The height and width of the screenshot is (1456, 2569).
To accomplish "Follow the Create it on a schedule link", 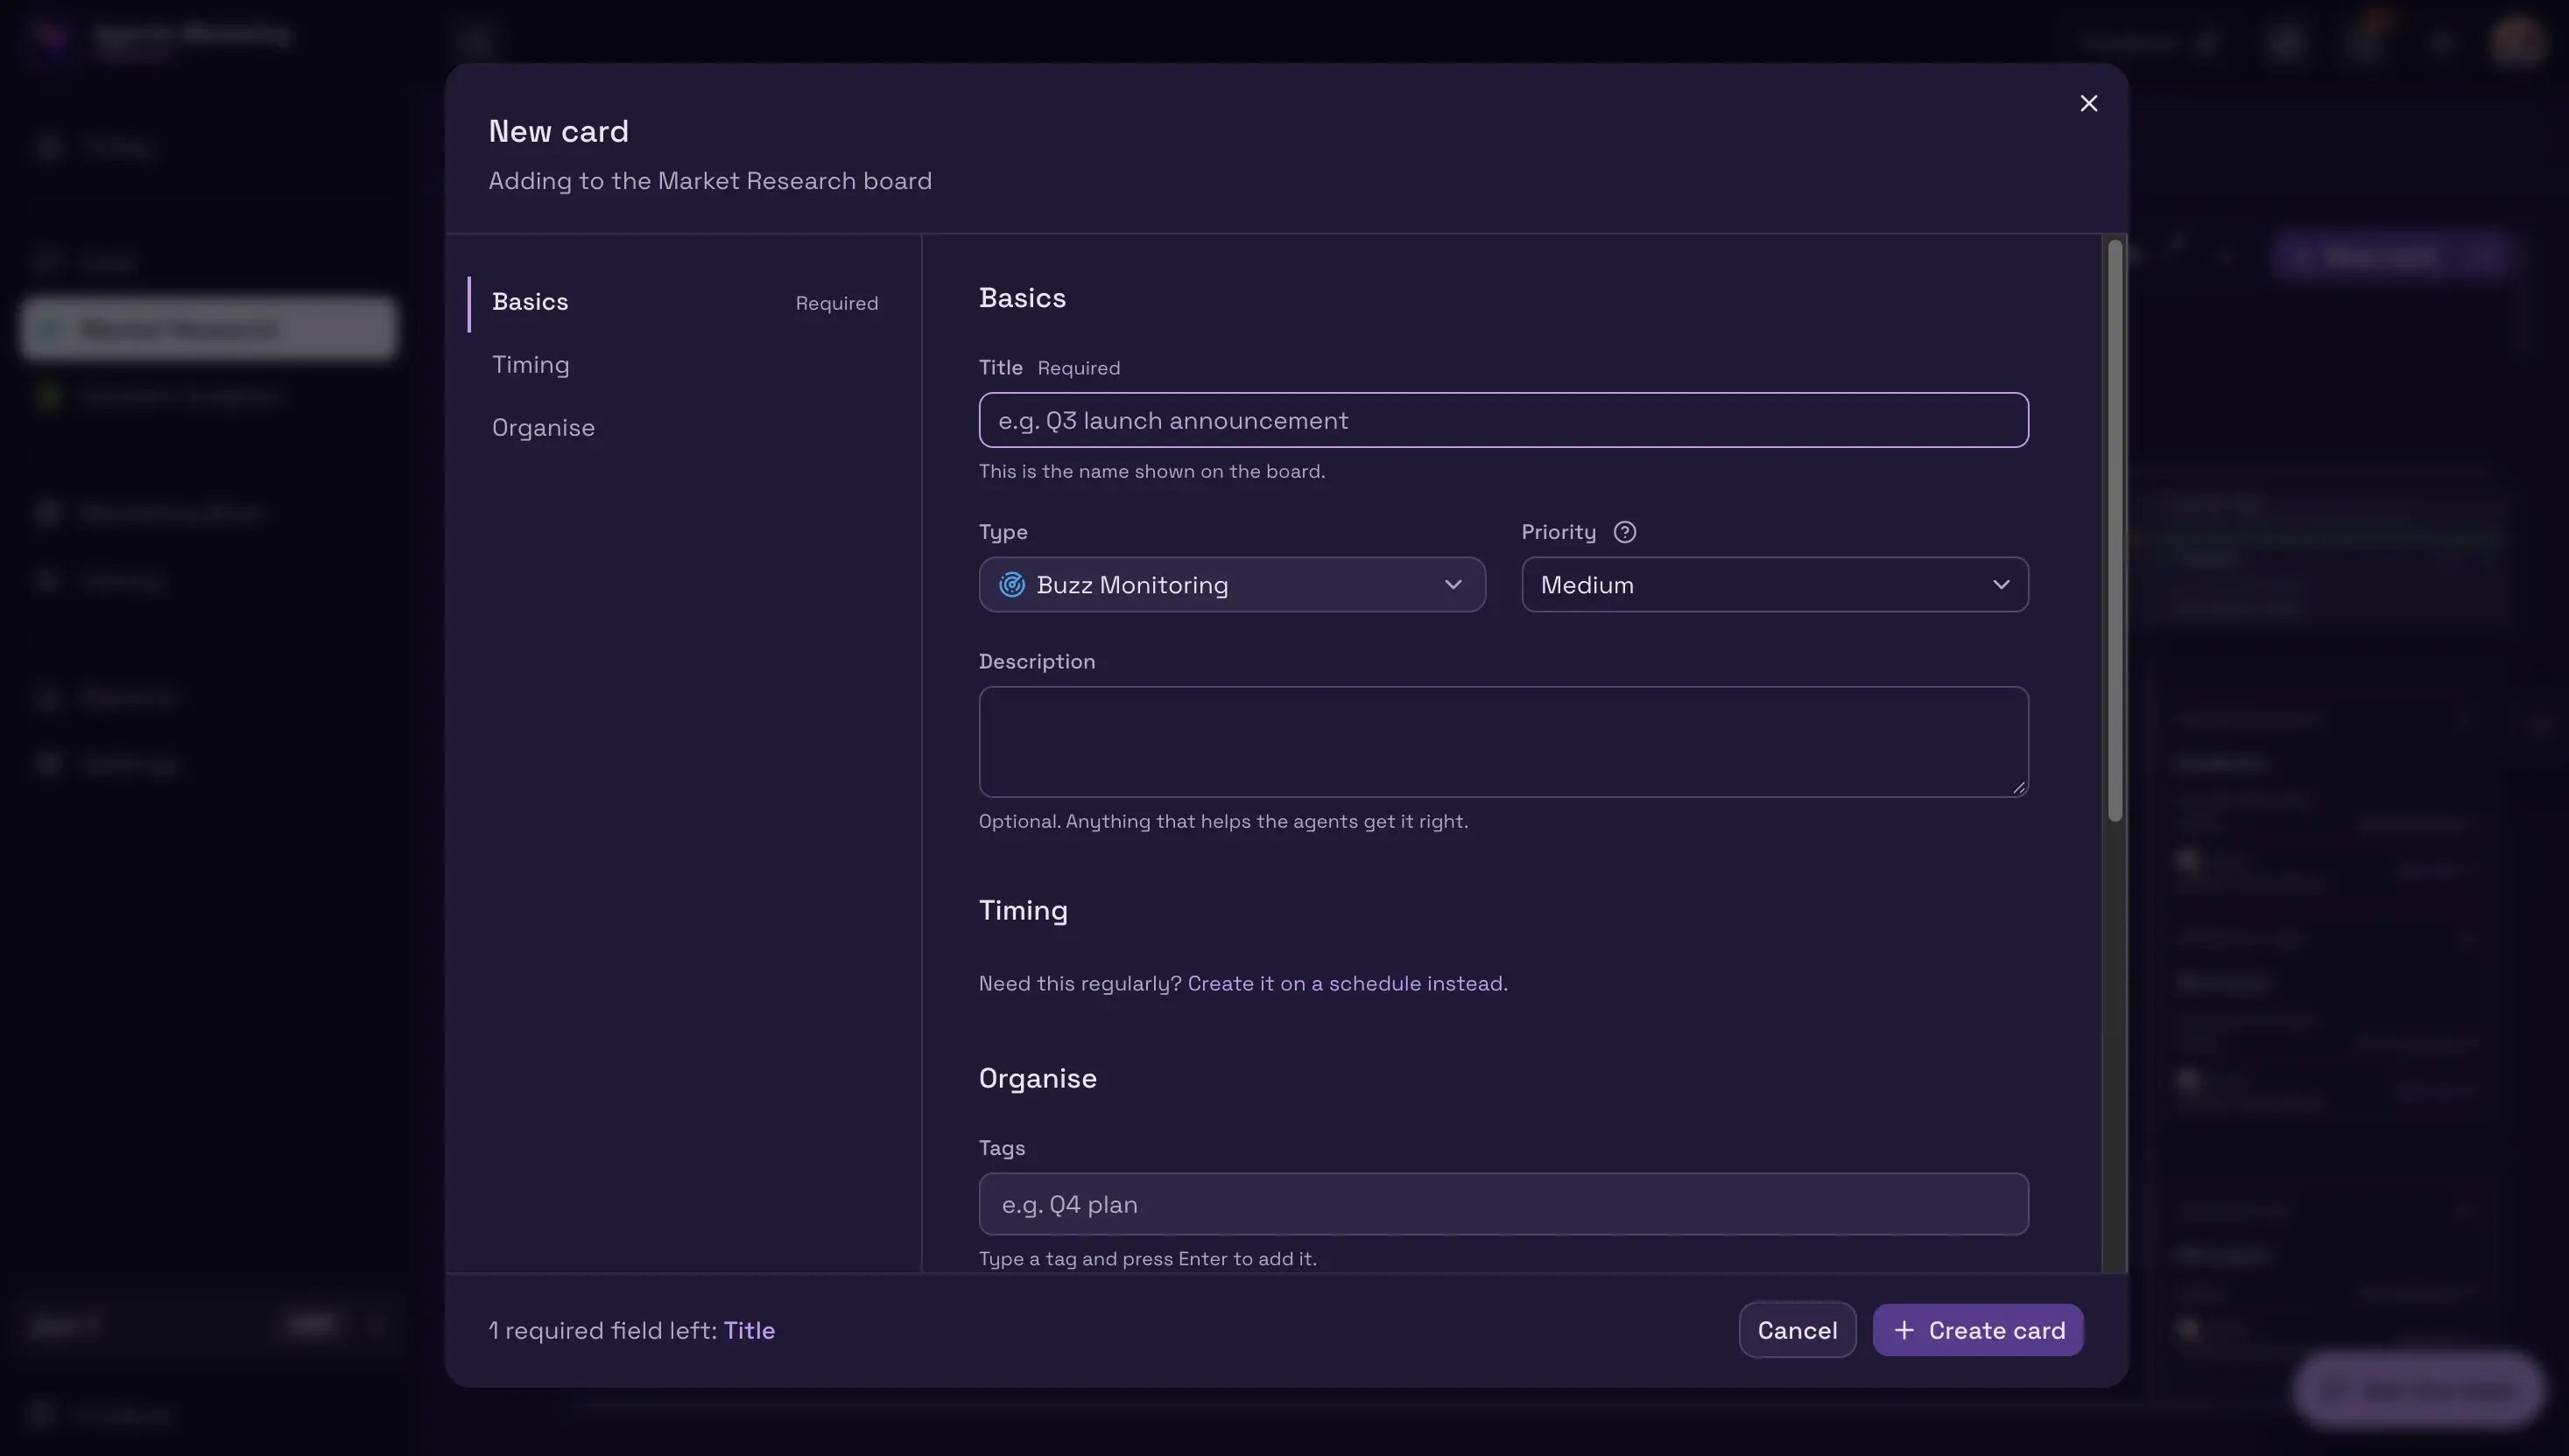I will (1345, 984).
